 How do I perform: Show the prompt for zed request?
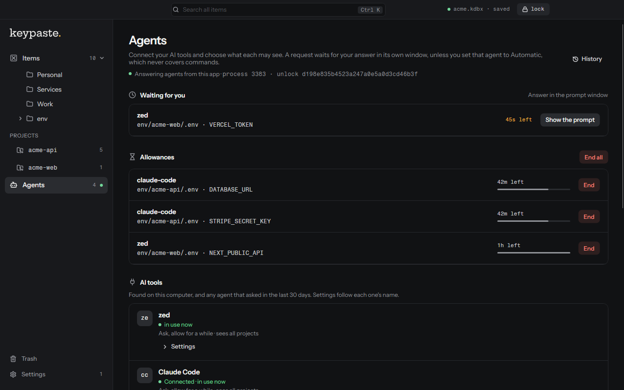coord(570,120)
